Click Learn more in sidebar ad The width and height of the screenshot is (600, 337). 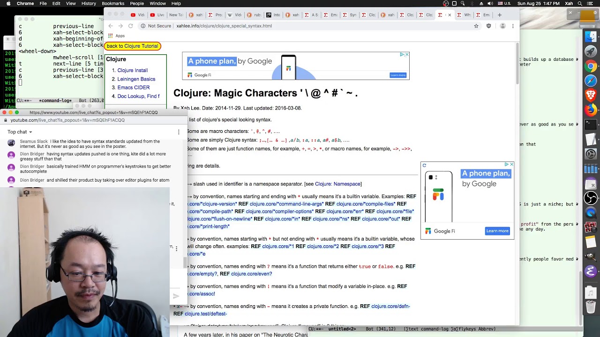497,231
